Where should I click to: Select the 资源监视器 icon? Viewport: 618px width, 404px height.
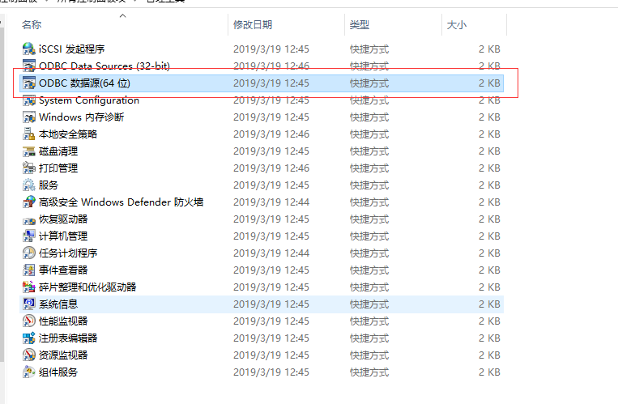pyautogui.click(x=29, y=355)
